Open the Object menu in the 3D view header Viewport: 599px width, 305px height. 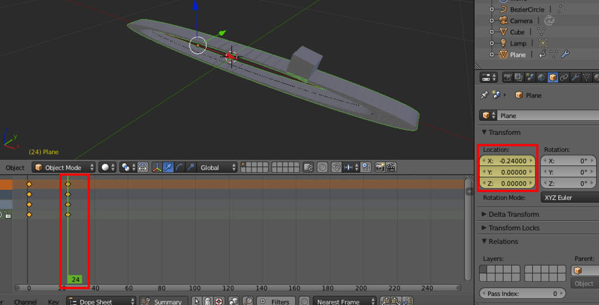click(15, 168)
